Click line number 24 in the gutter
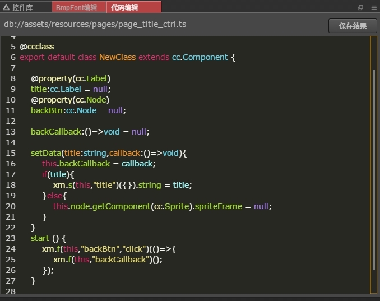The height and width of the screenshot is (301, 380). pos(11,249)
